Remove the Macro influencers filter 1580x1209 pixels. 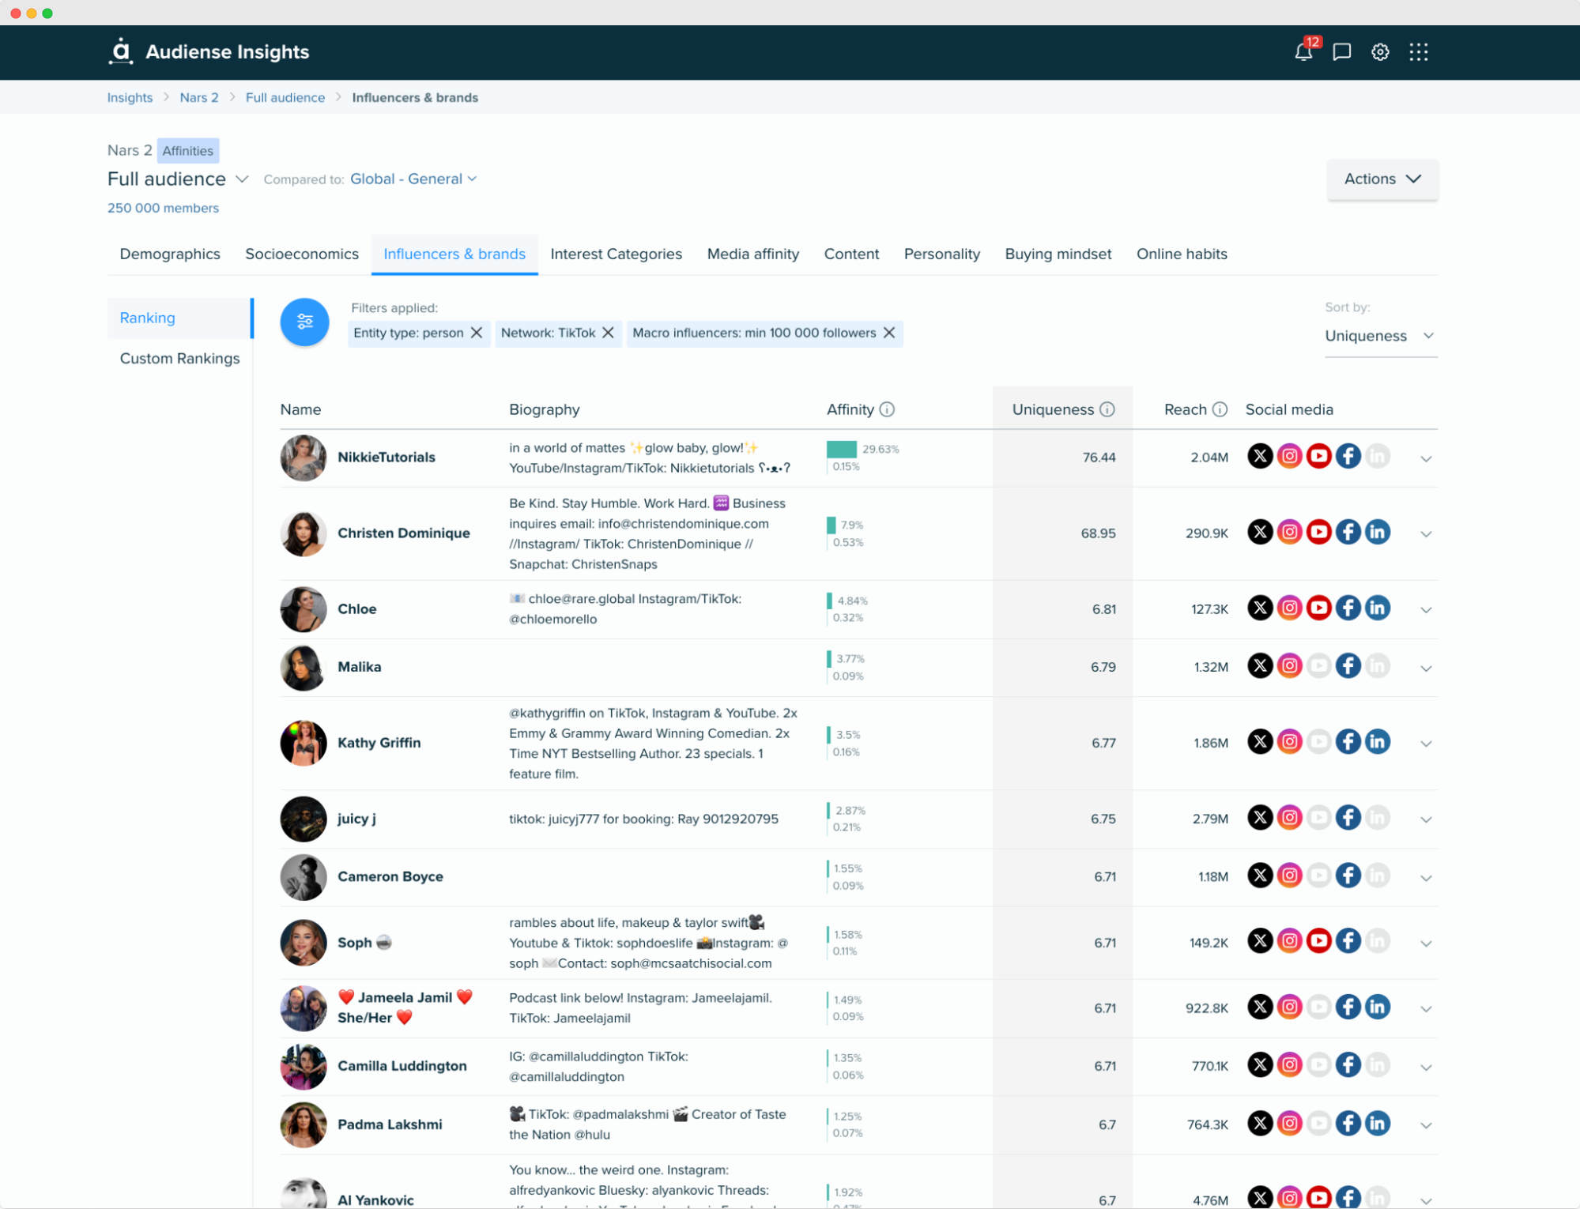pyautogui.click(x=889, y=333)
